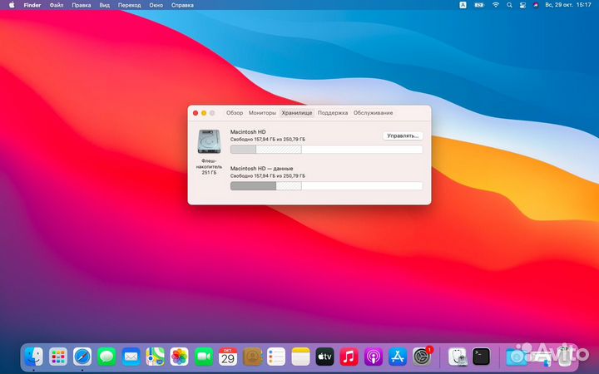Image resolution: width=599 pixels, height=374 pixels.
Task: Switch to the Поддержка tab
Action: (x=333, y=113)
